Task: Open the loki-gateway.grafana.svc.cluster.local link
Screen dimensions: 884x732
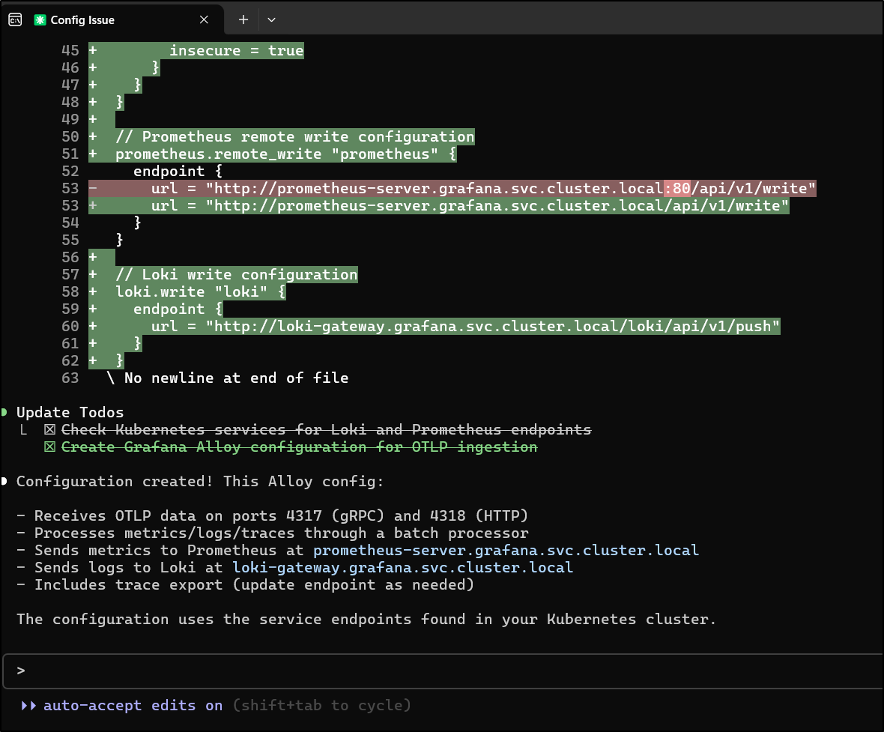Action: [x=403, y=567]
